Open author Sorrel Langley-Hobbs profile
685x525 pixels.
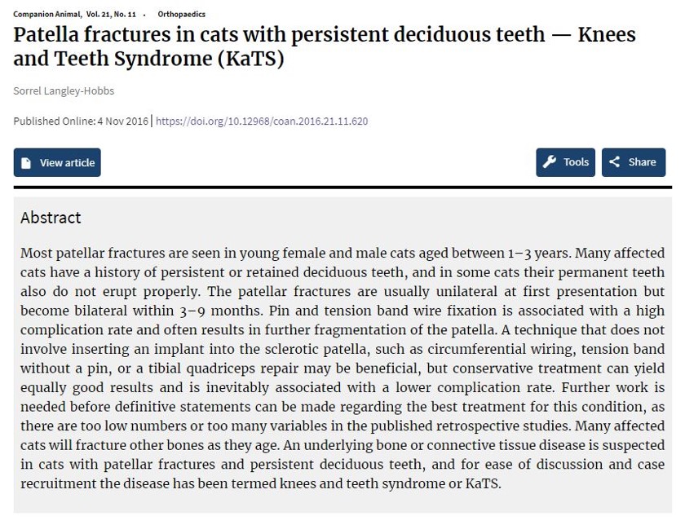(x=64, y=90)
